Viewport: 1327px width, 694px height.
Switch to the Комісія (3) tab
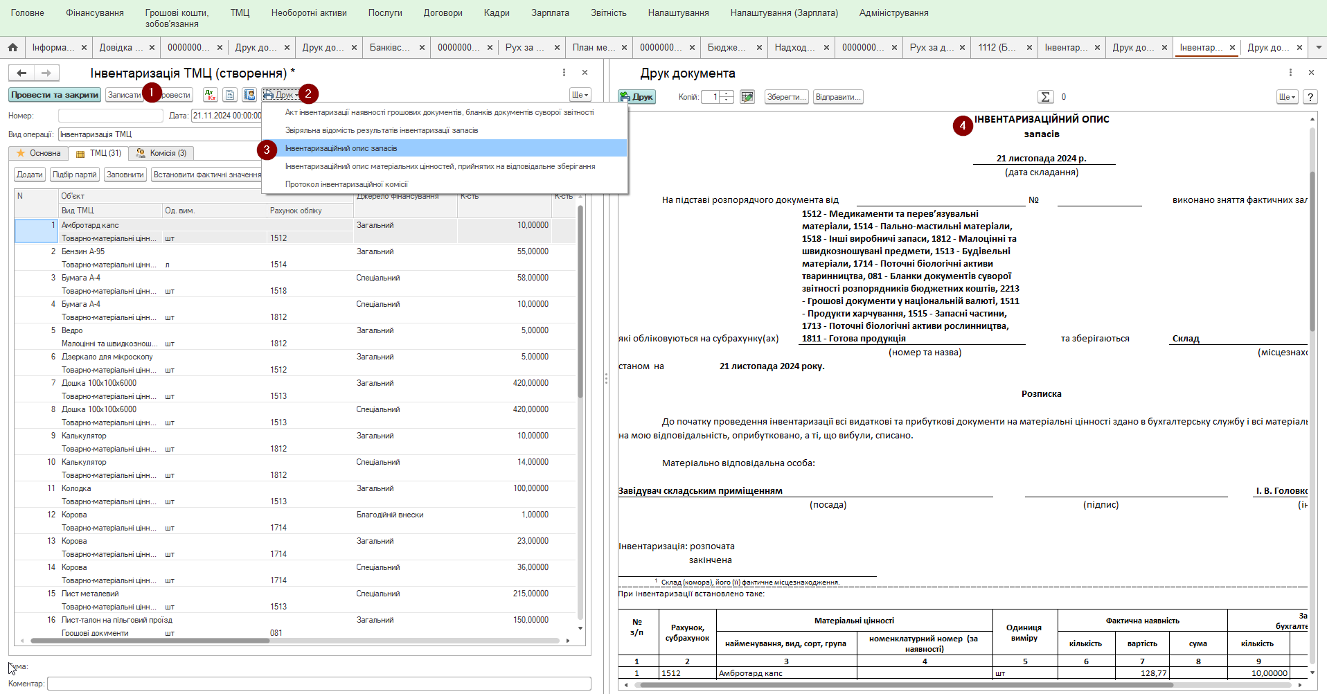click(161, 153)
